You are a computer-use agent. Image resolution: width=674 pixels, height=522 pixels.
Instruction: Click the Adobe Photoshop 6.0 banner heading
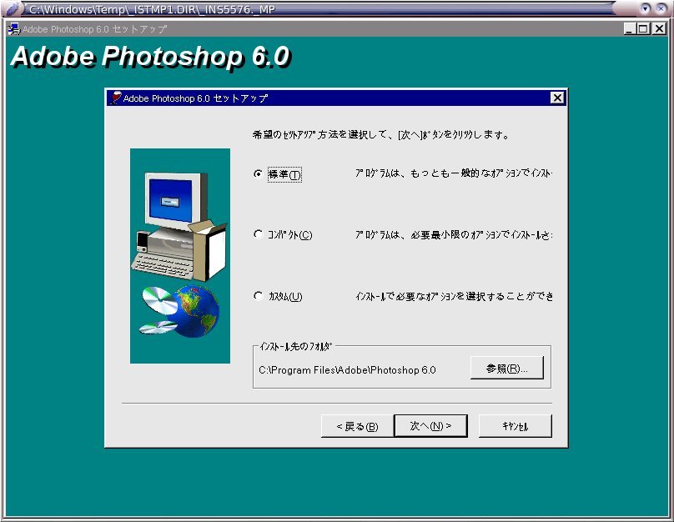tap(151, 57)
